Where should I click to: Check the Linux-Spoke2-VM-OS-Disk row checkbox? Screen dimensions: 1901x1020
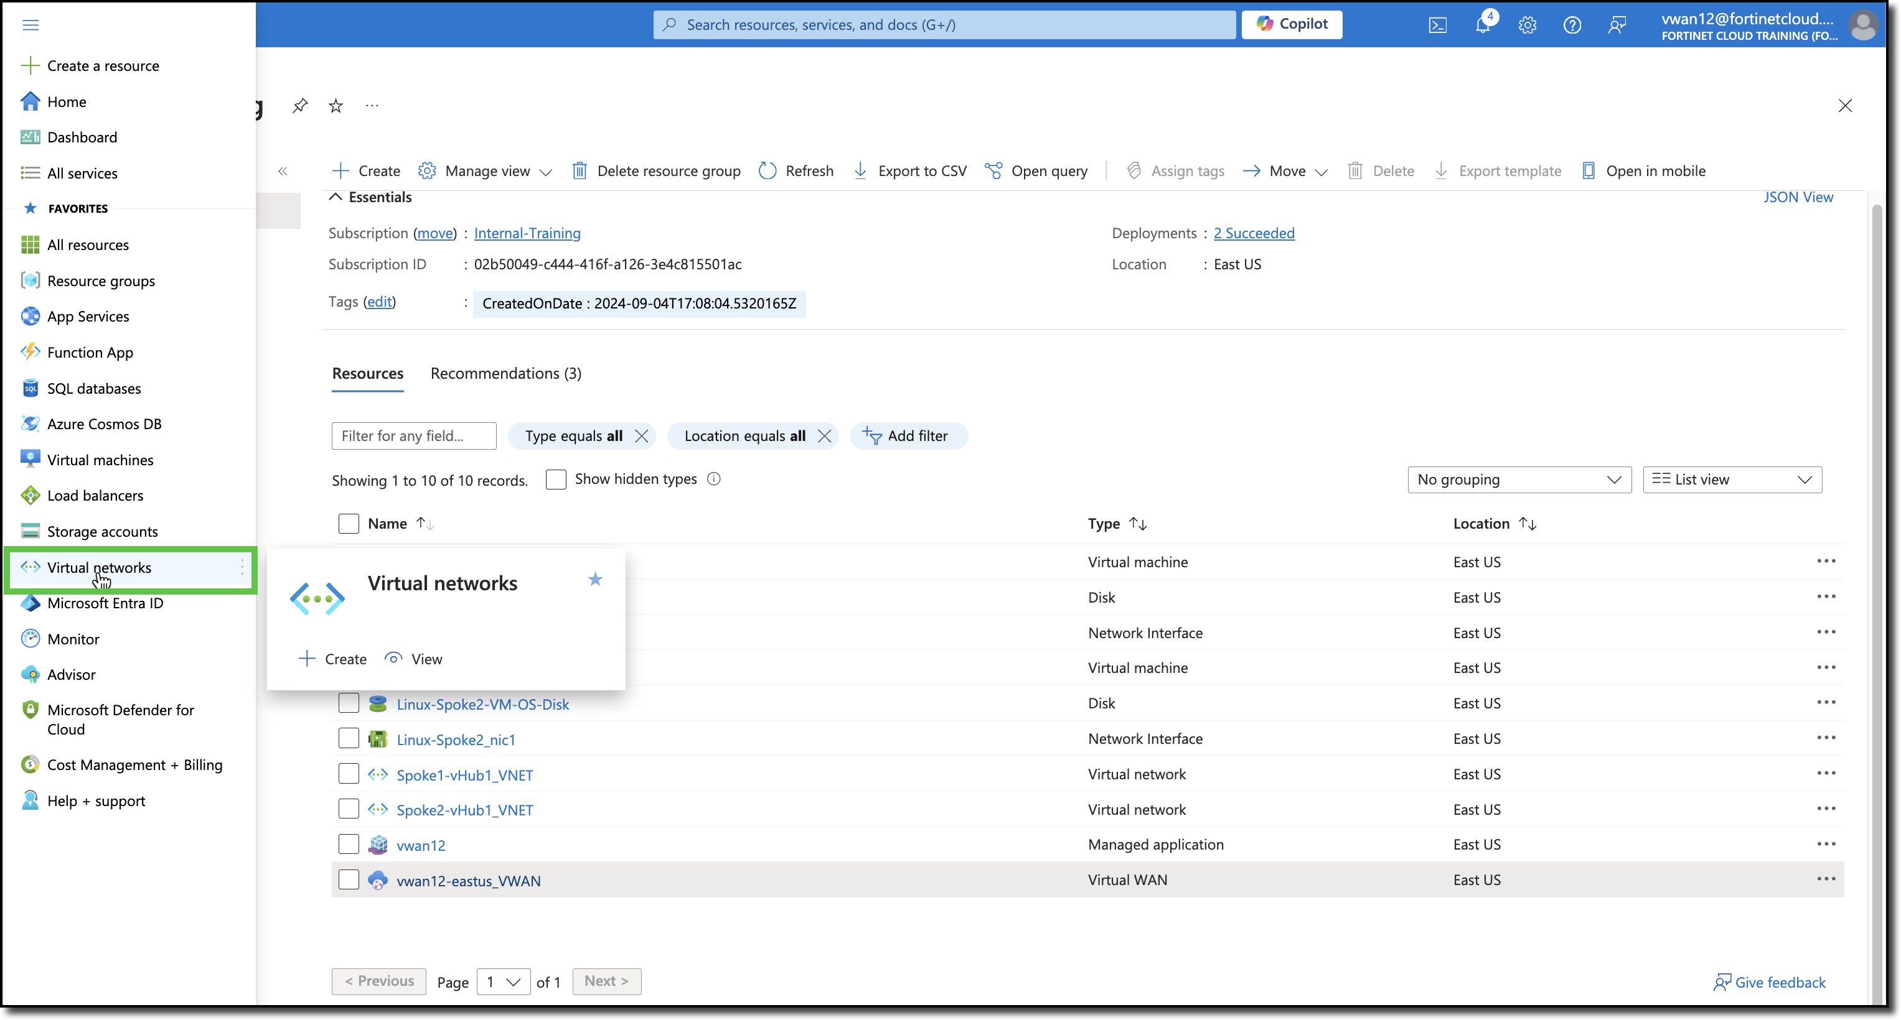[349, 703]
